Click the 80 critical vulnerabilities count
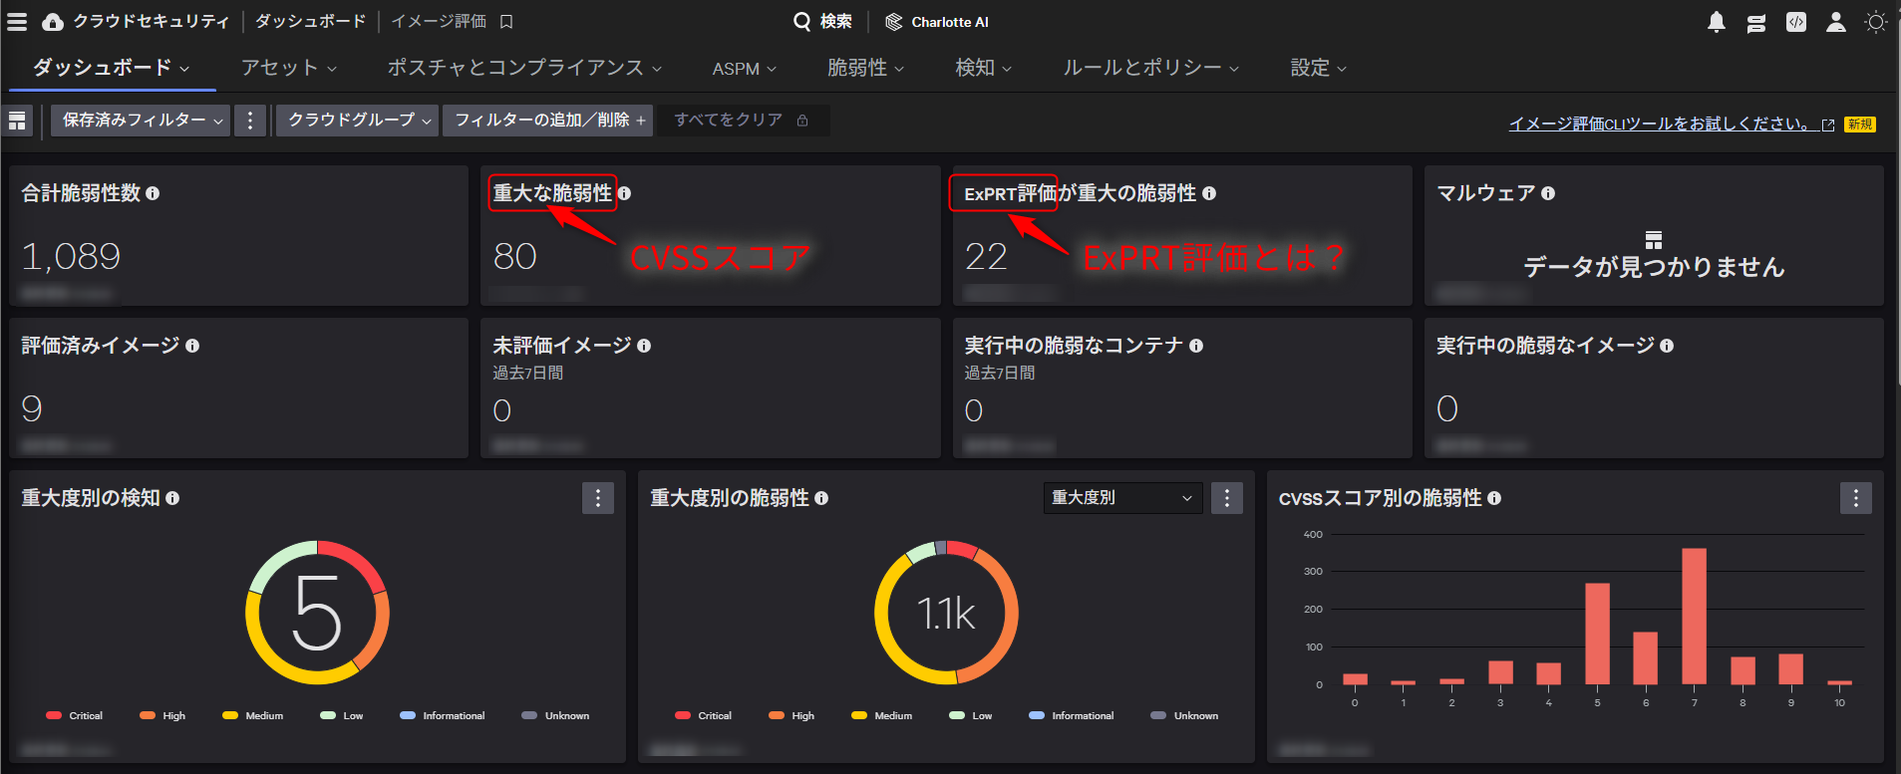1901x774 pixels. pos(514,257)
